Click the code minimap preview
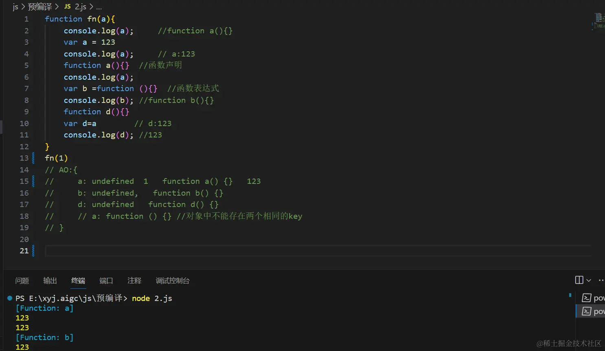Viewport: 605px width, 351px height. point(598,21)
